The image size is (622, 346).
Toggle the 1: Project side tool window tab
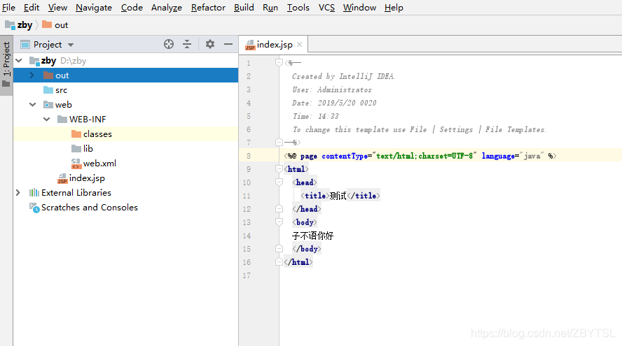(x=6, y=65)
